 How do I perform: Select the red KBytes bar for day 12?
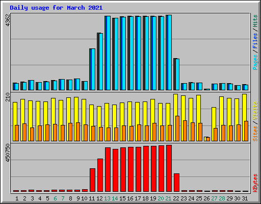pos(100,175)
